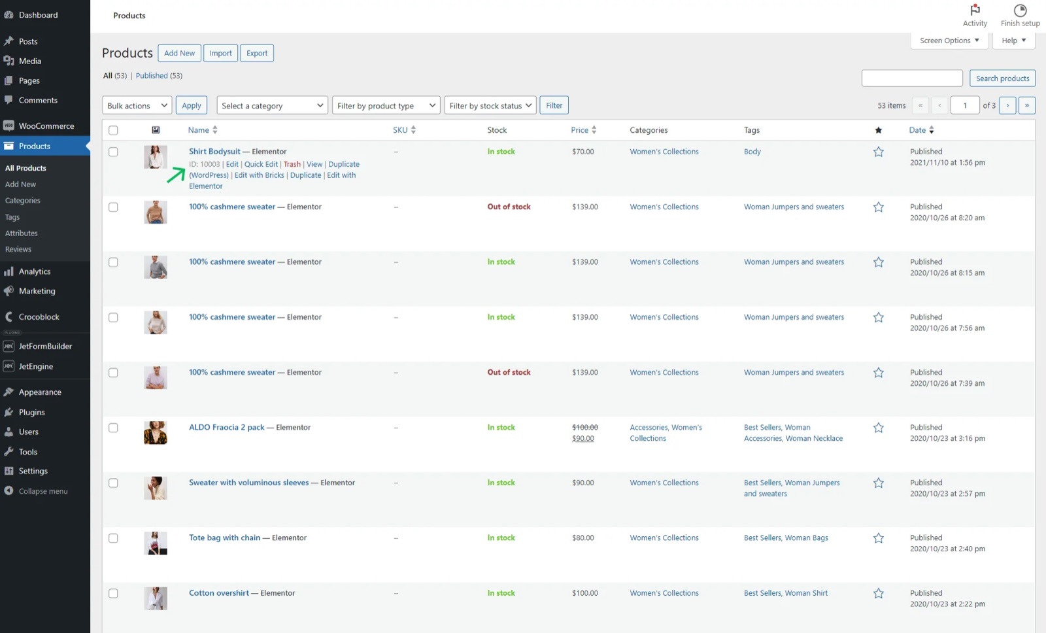Screen dimensions: 1046x633
Task: Click the current page number field
Action: [x=965, y=105]
